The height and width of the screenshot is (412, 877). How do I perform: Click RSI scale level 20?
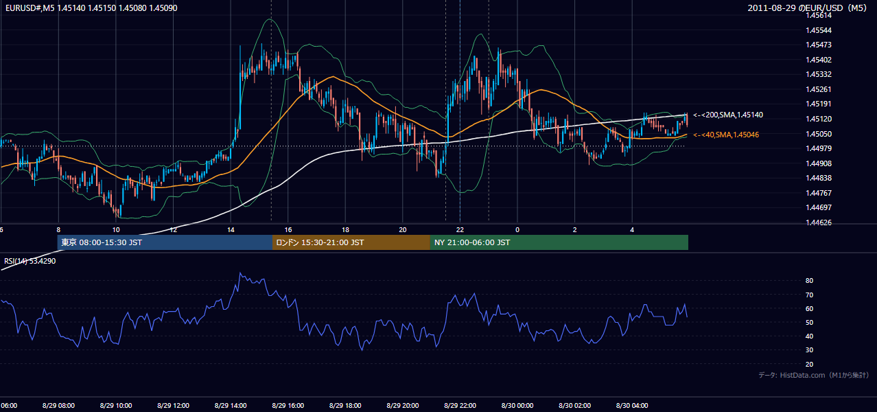coord(810,364)
